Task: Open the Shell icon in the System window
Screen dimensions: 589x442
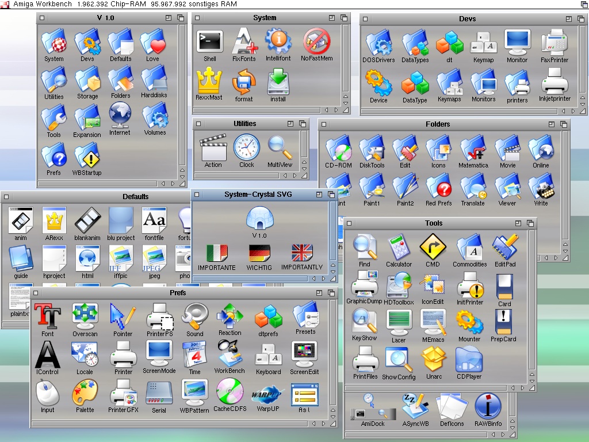Action: click(x=209, y=43)
